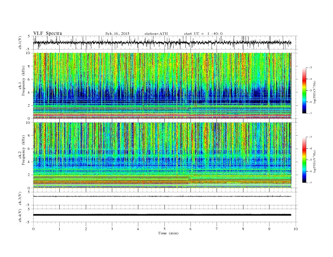Click the 'VLF Spectra' title text
Image resolution: width=333 pixels, height=257 pixels.
(48, 33)
